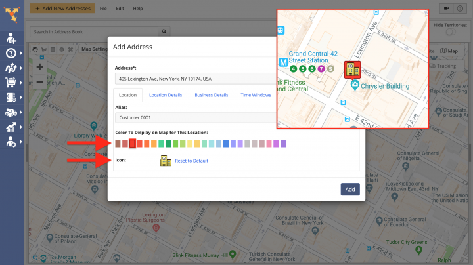Image resolution: width=473 pixels, height=265 pixels.
Task: Open the Map Settings dropdown
Action: 94,49
